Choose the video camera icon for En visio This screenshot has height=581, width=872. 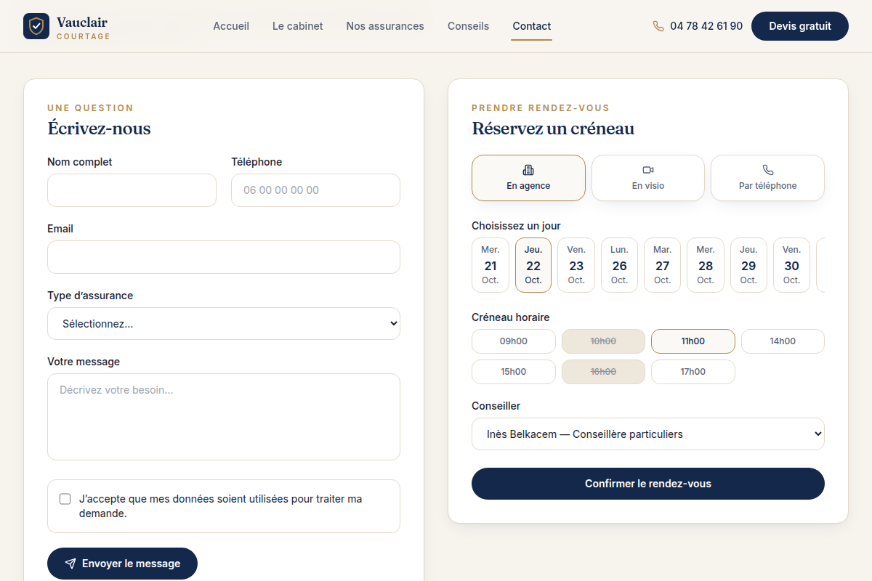click(x=648, y=170)
